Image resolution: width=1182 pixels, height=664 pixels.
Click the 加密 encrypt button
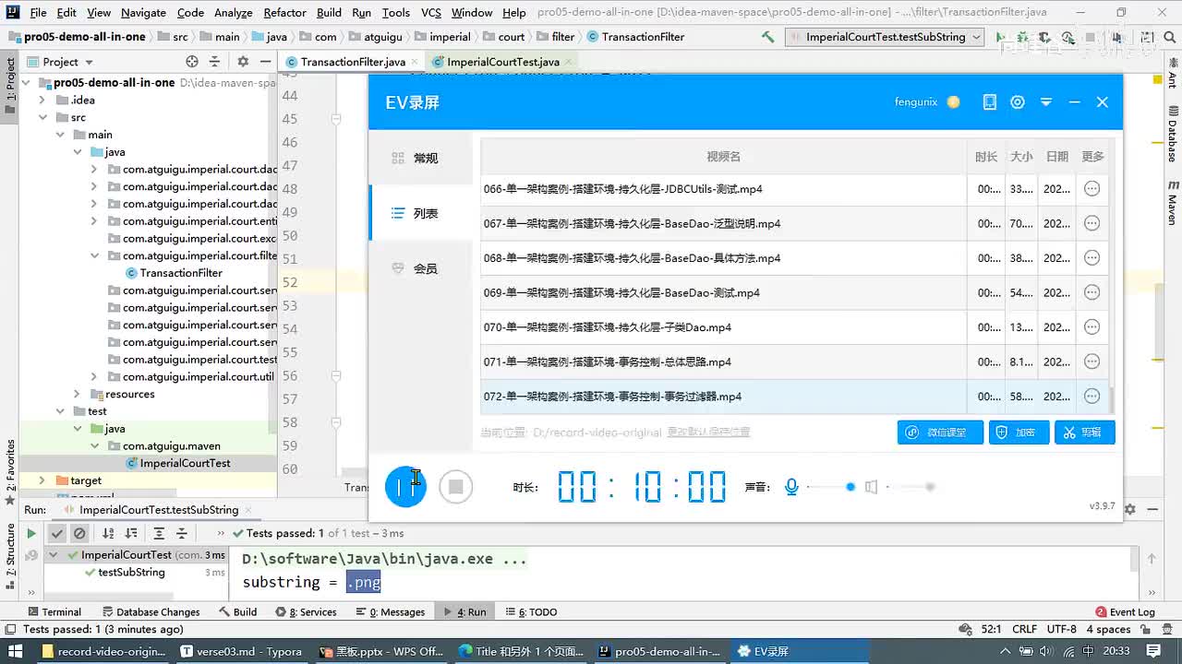pos(1019,433)
